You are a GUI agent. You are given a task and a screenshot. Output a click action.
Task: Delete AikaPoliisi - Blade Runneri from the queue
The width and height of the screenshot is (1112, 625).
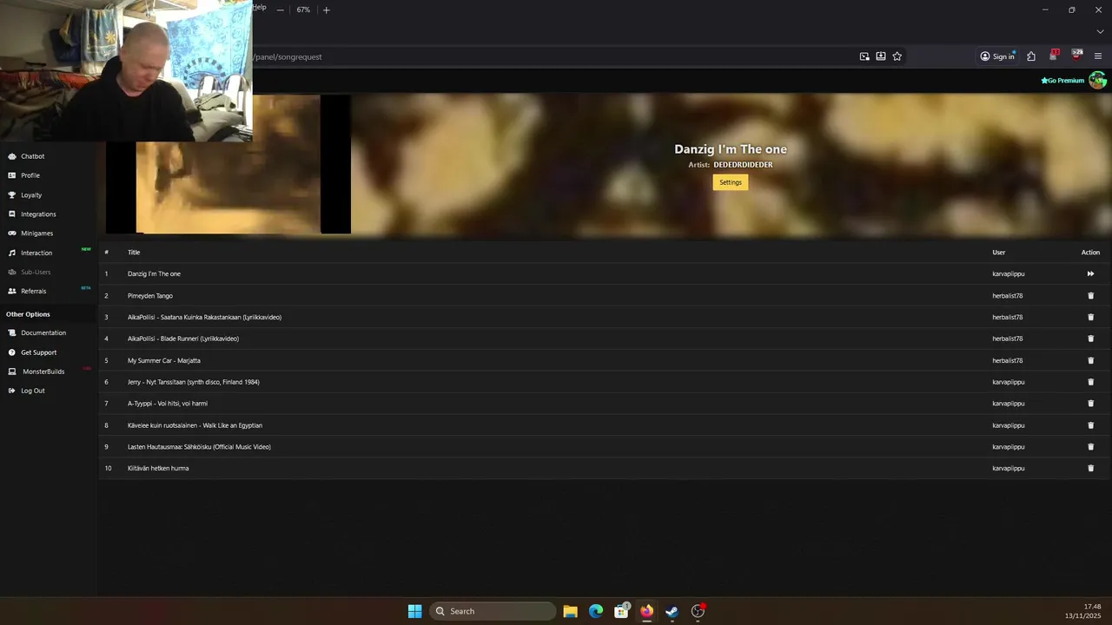pos(1091,339)
